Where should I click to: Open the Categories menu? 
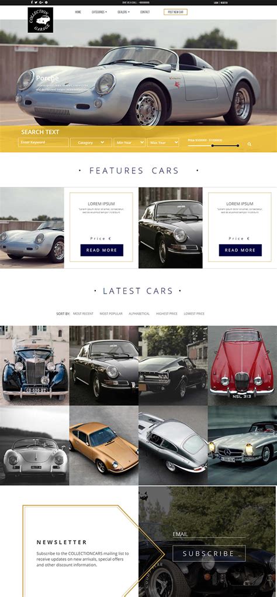tap(99, 12)
